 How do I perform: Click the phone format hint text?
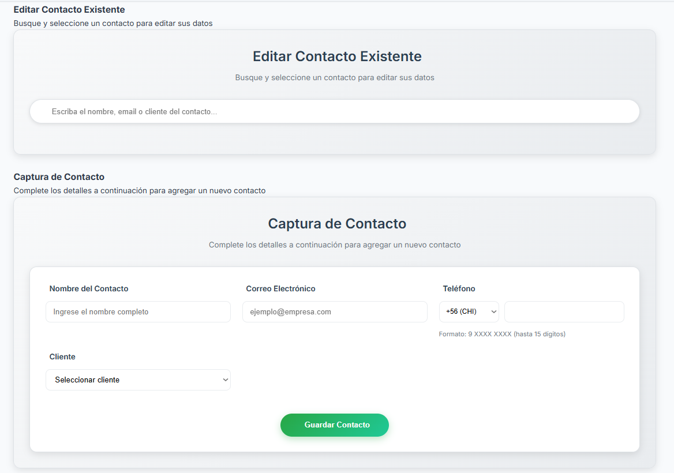pyautogui.click(x=501, y=334)
